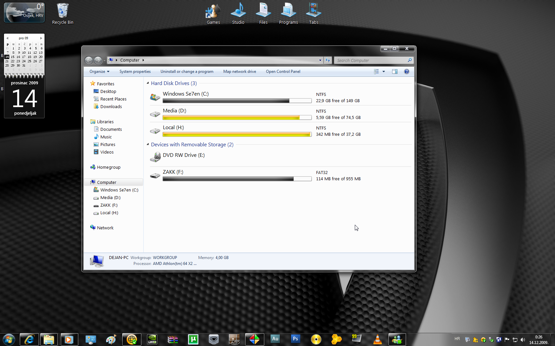555x346 pixels.
Task: Click the Forward navigation arrow in Explorer
Action: click(x=98, y=60)
